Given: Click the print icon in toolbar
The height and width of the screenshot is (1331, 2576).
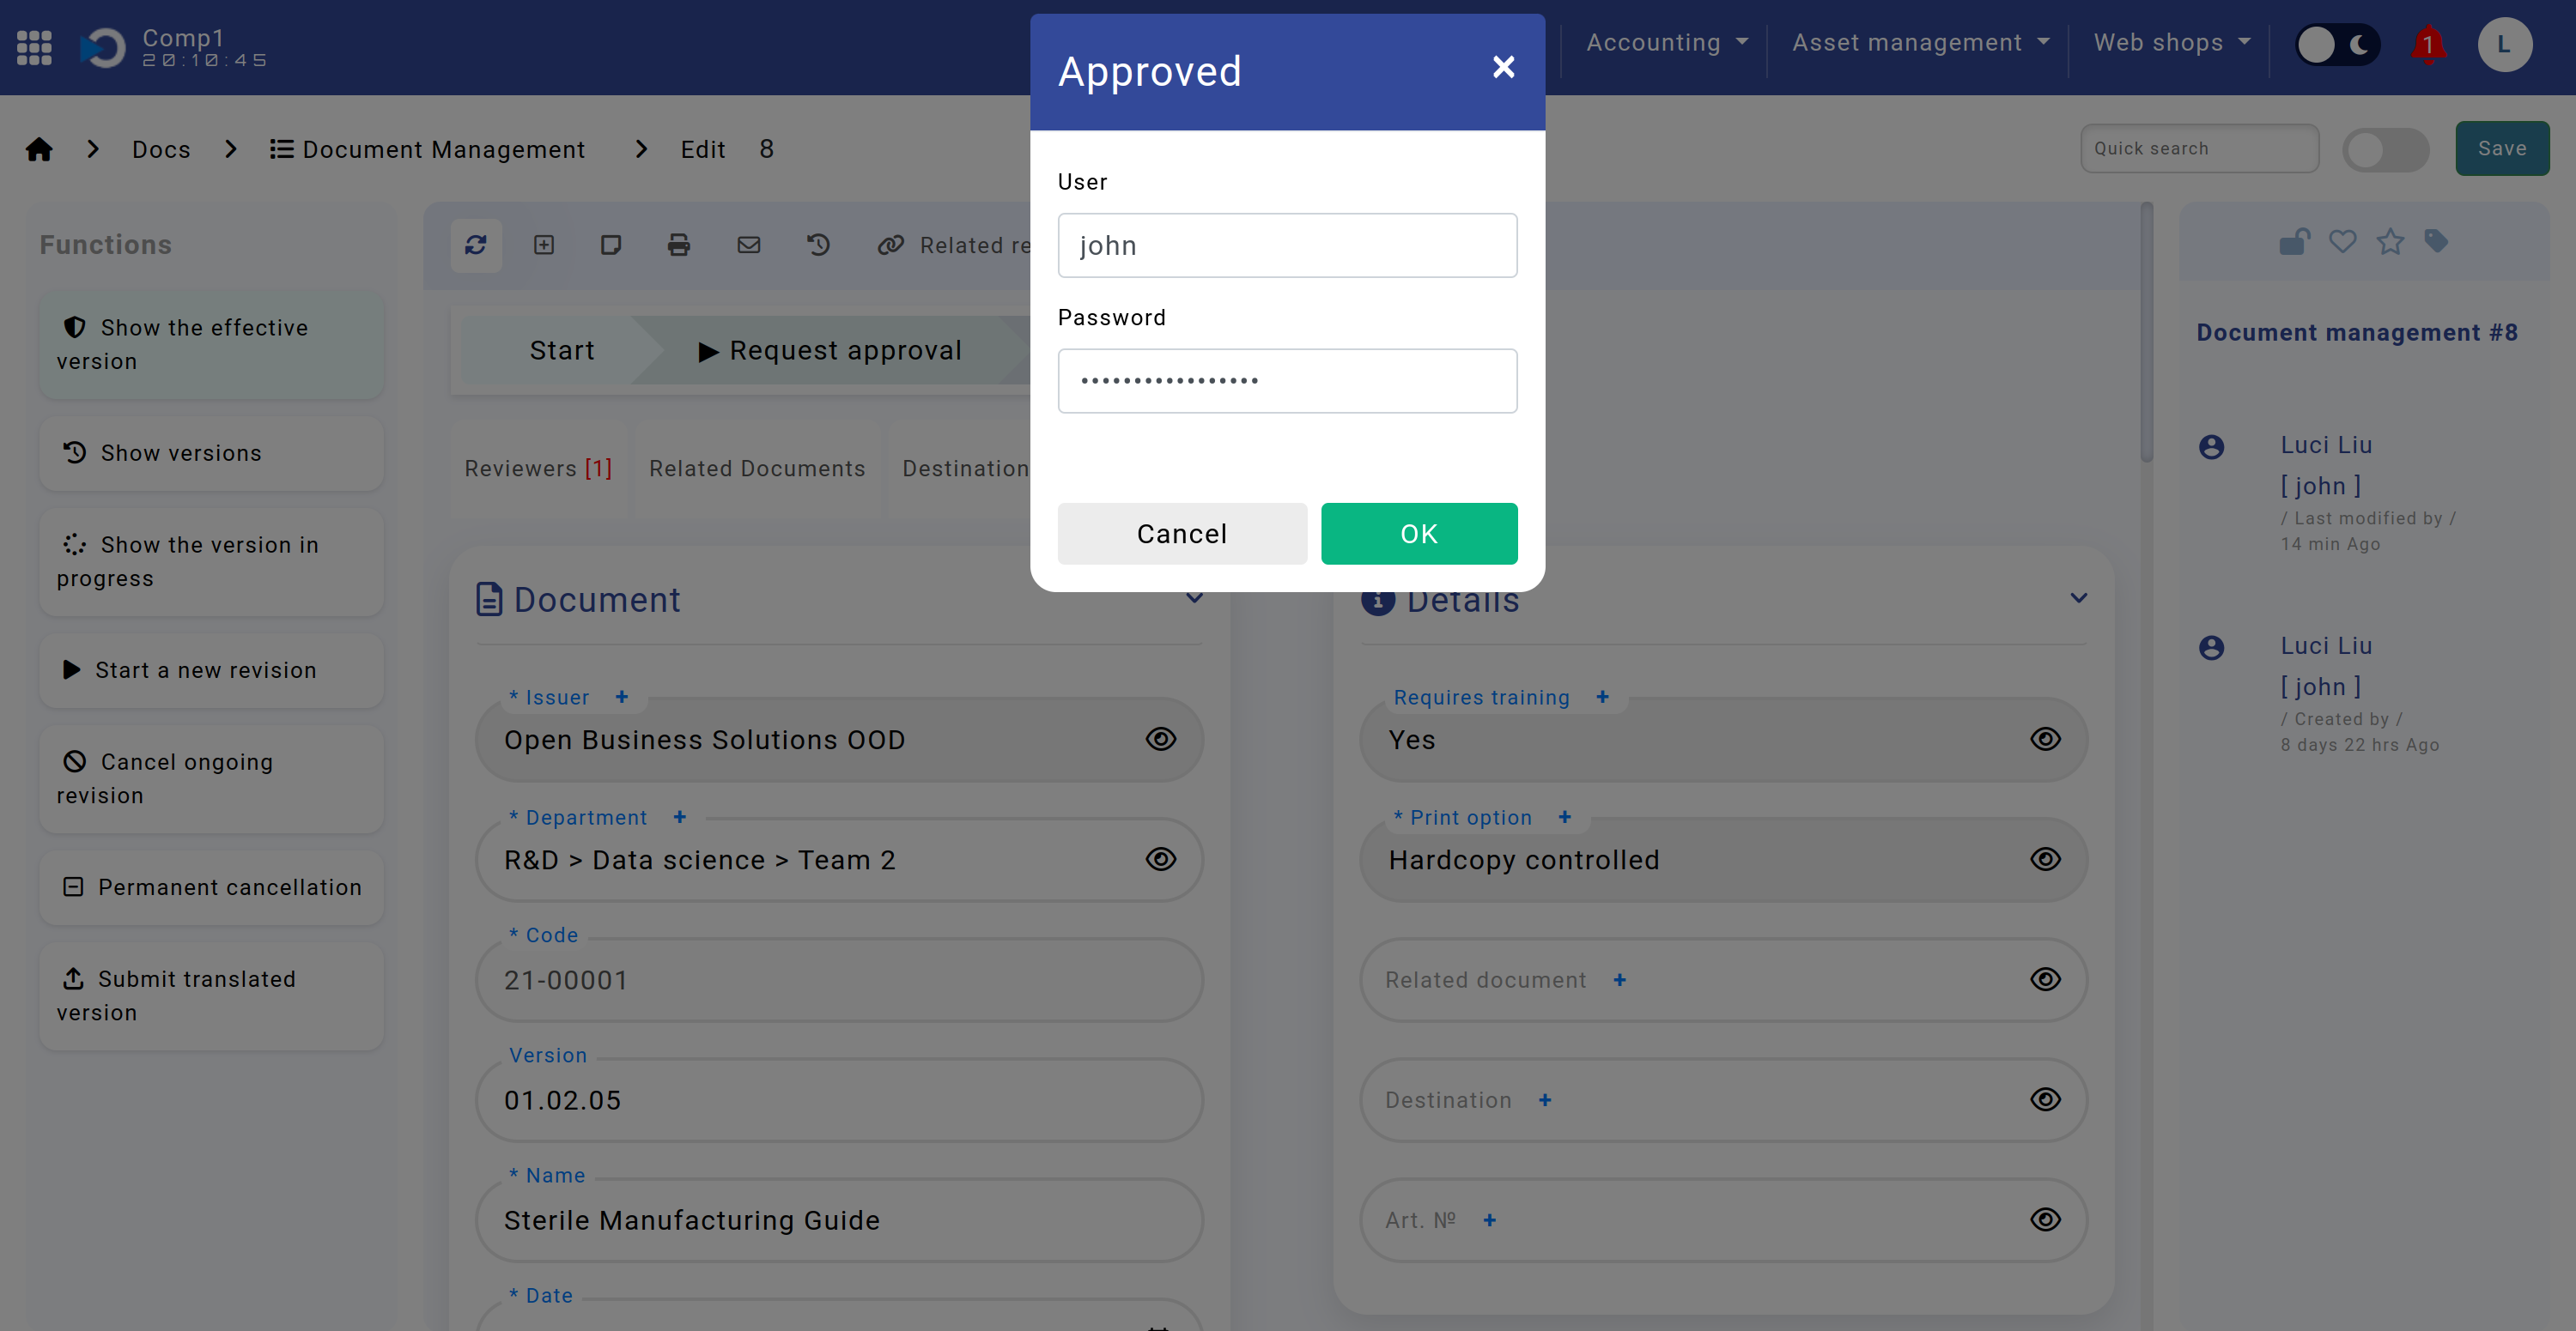Looking at the screenshot, I should 679,245.
